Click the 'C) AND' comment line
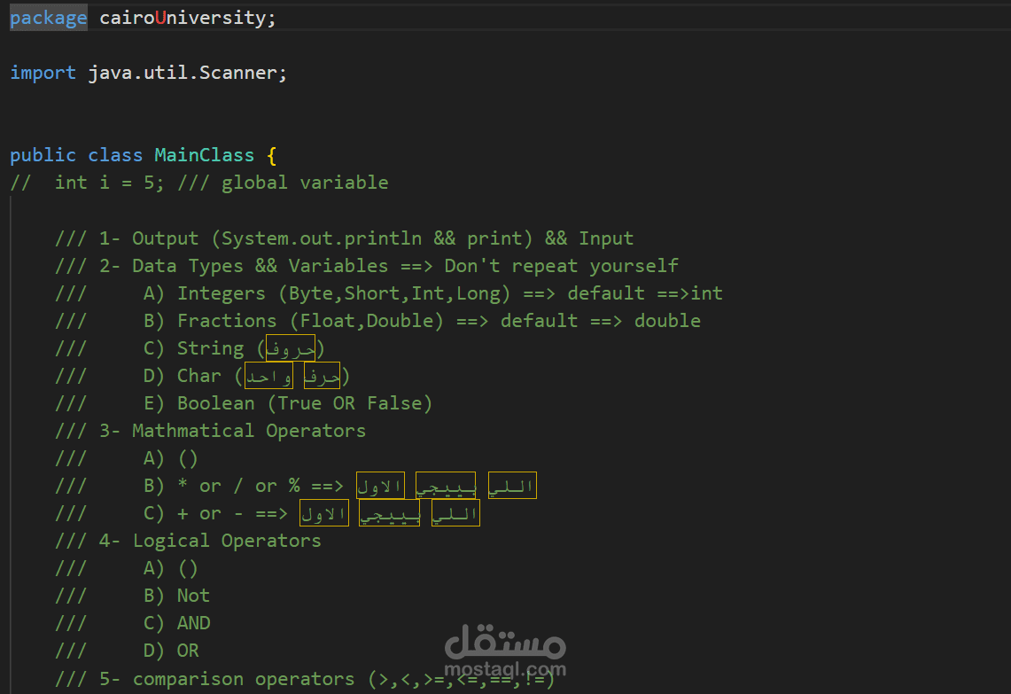 [x=132, y=623]
